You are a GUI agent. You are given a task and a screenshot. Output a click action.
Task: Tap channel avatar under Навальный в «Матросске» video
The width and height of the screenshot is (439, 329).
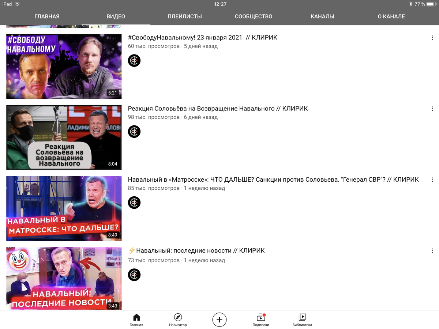coord(134,202)
